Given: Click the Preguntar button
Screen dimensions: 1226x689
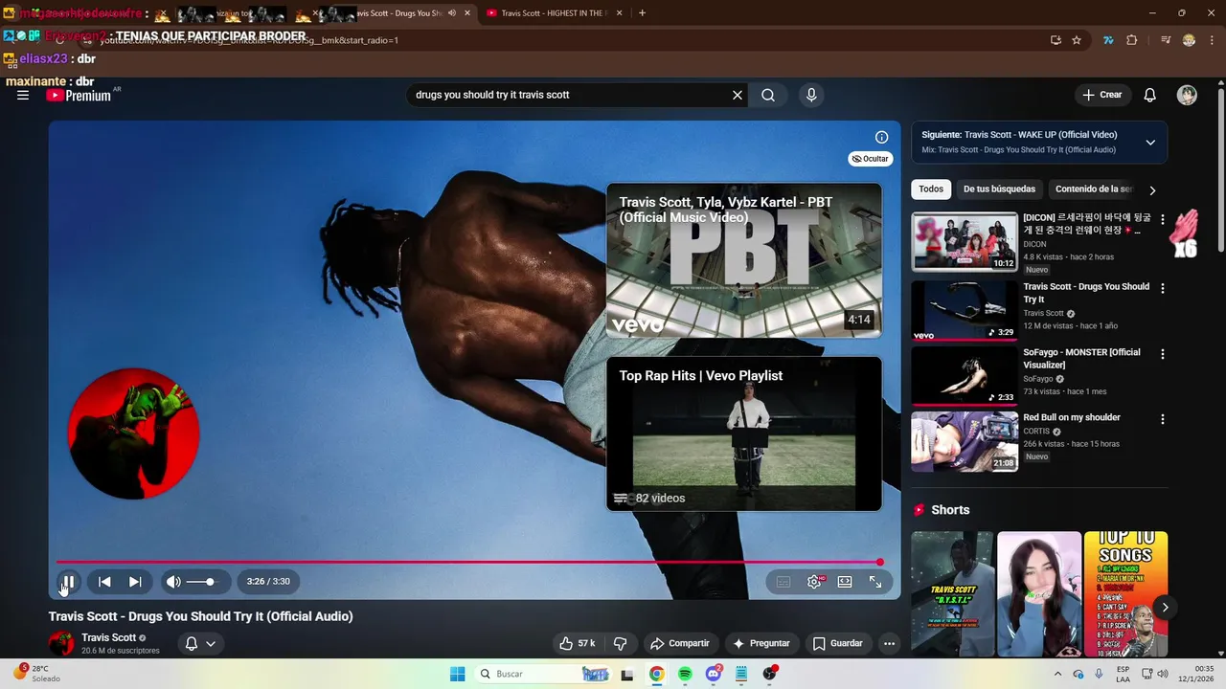Looking at the screenshot, I should coord(761,643).
